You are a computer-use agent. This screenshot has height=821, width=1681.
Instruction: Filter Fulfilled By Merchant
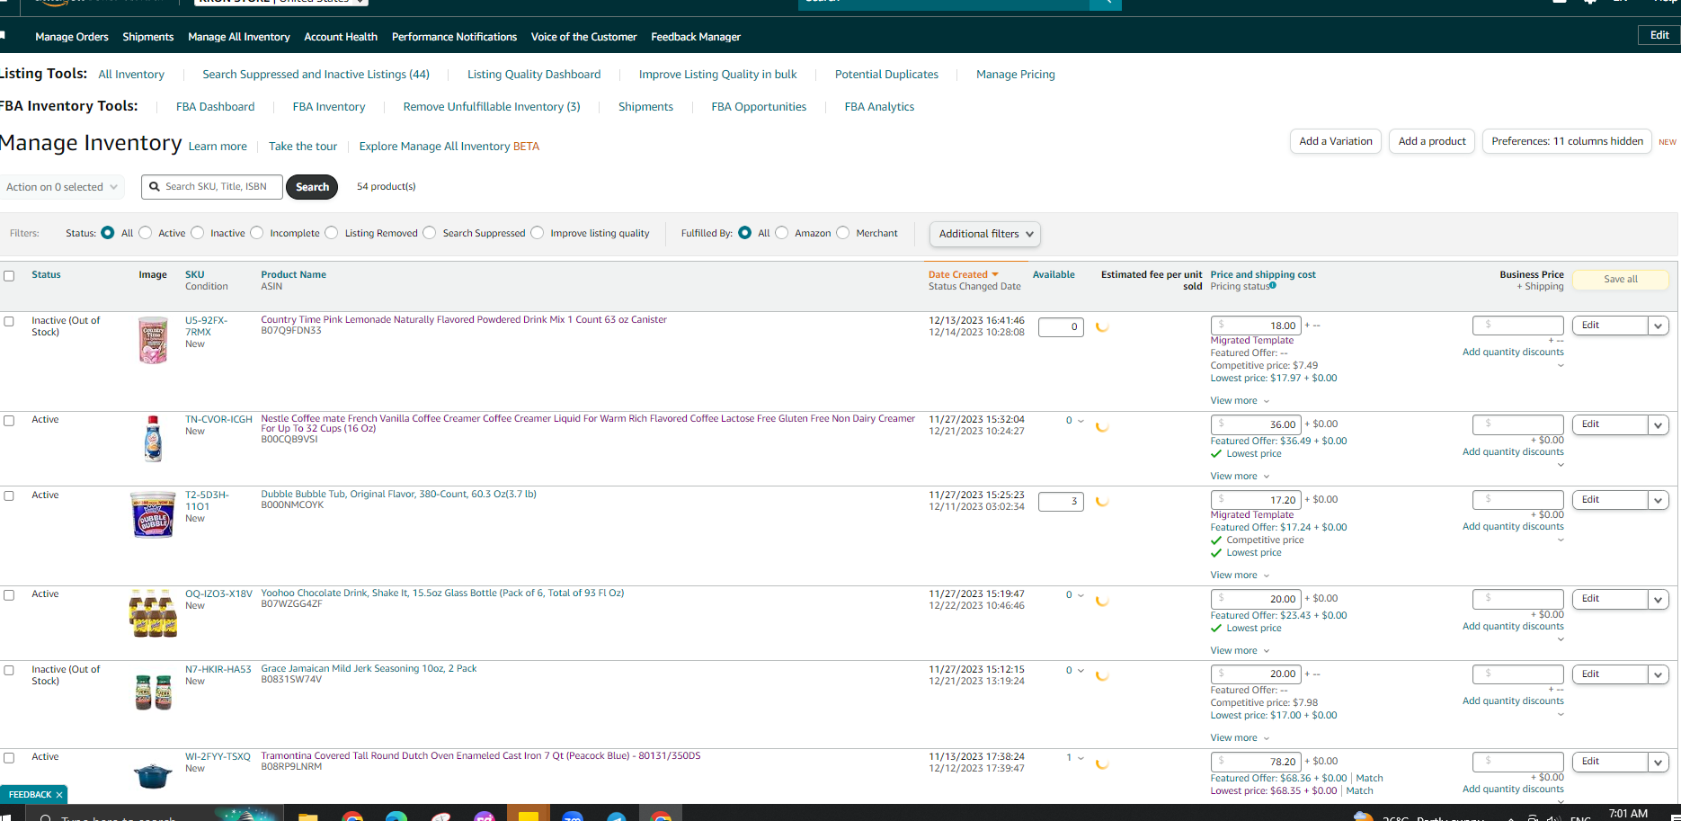843,233
